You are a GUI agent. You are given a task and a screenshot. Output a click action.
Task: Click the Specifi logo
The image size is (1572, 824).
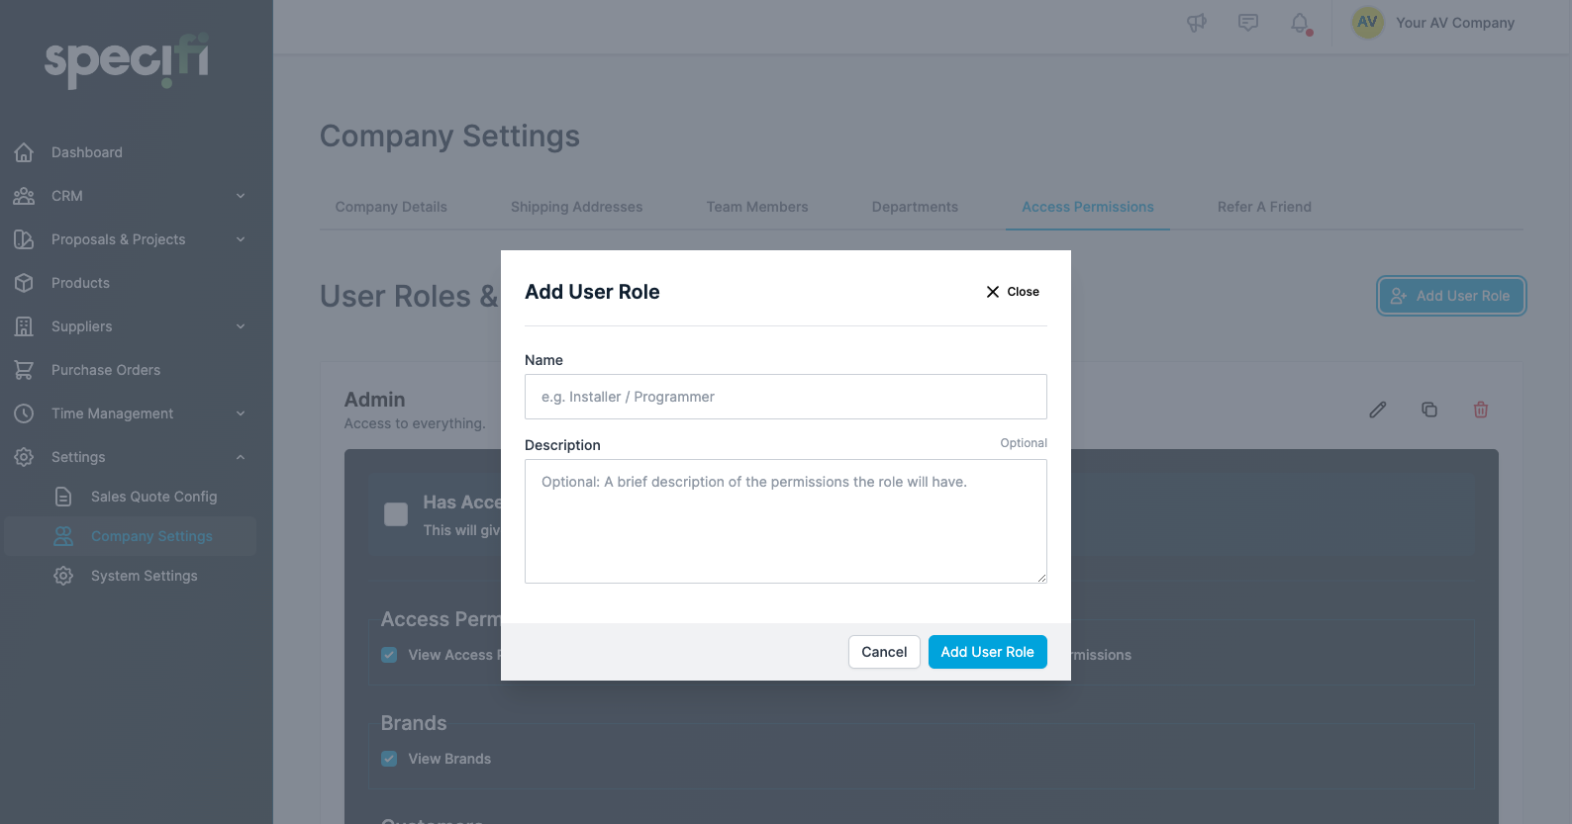point(127,61)
